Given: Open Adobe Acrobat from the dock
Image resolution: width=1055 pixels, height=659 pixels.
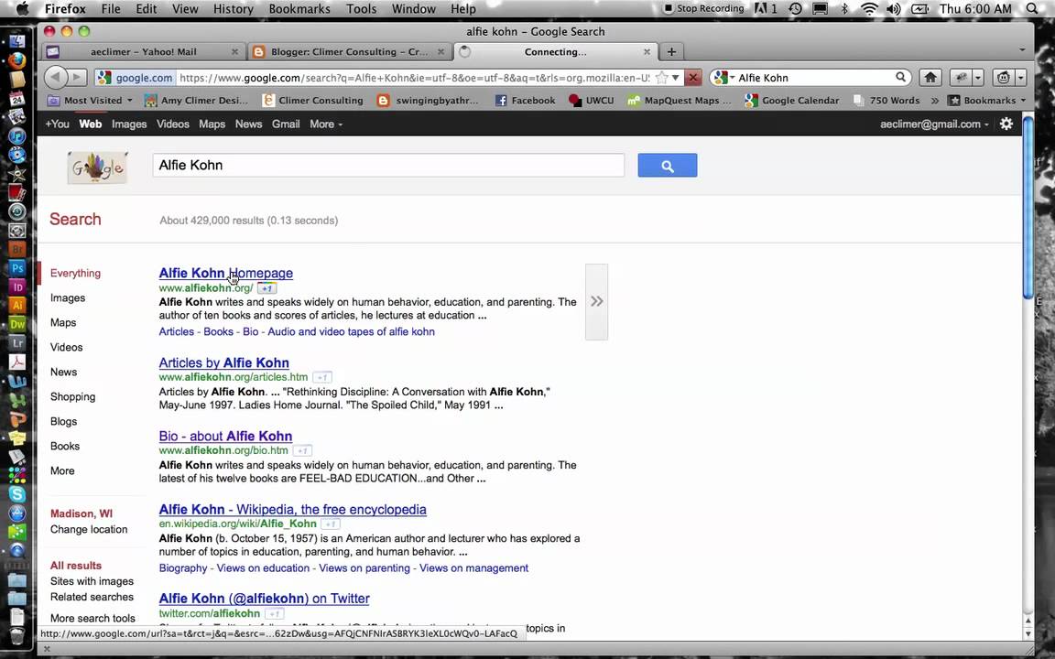Looking at the screenshot, I should [x=16, y=362].
